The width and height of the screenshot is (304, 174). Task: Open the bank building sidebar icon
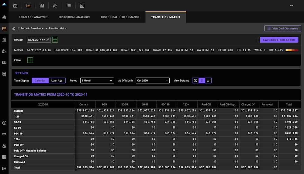click(4, 40)
